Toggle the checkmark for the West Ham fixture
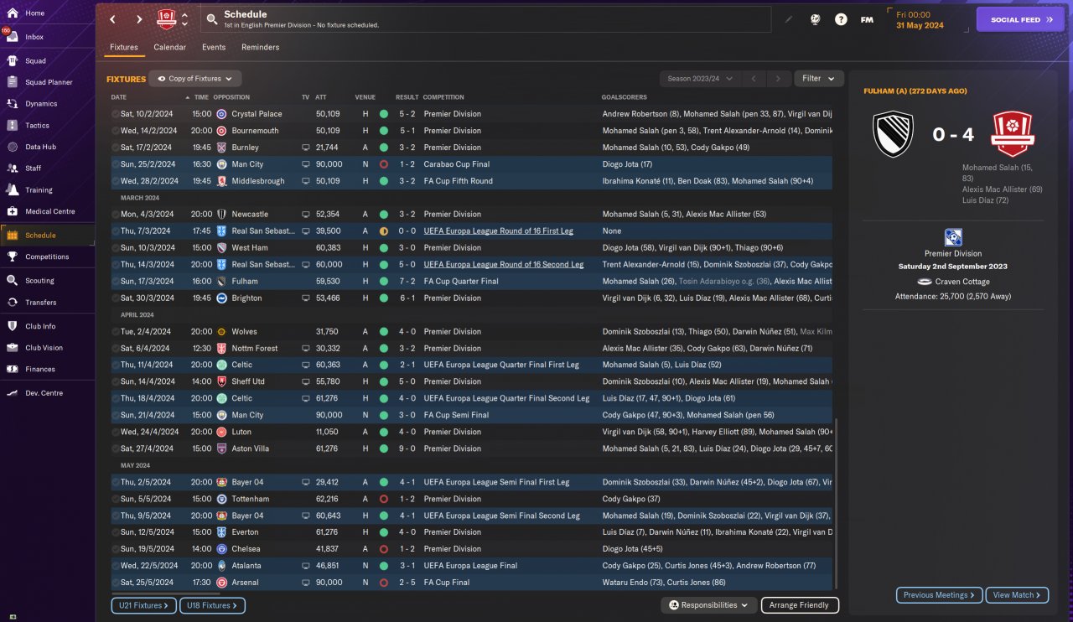1073x622 pixels. [x=116, y=248]
